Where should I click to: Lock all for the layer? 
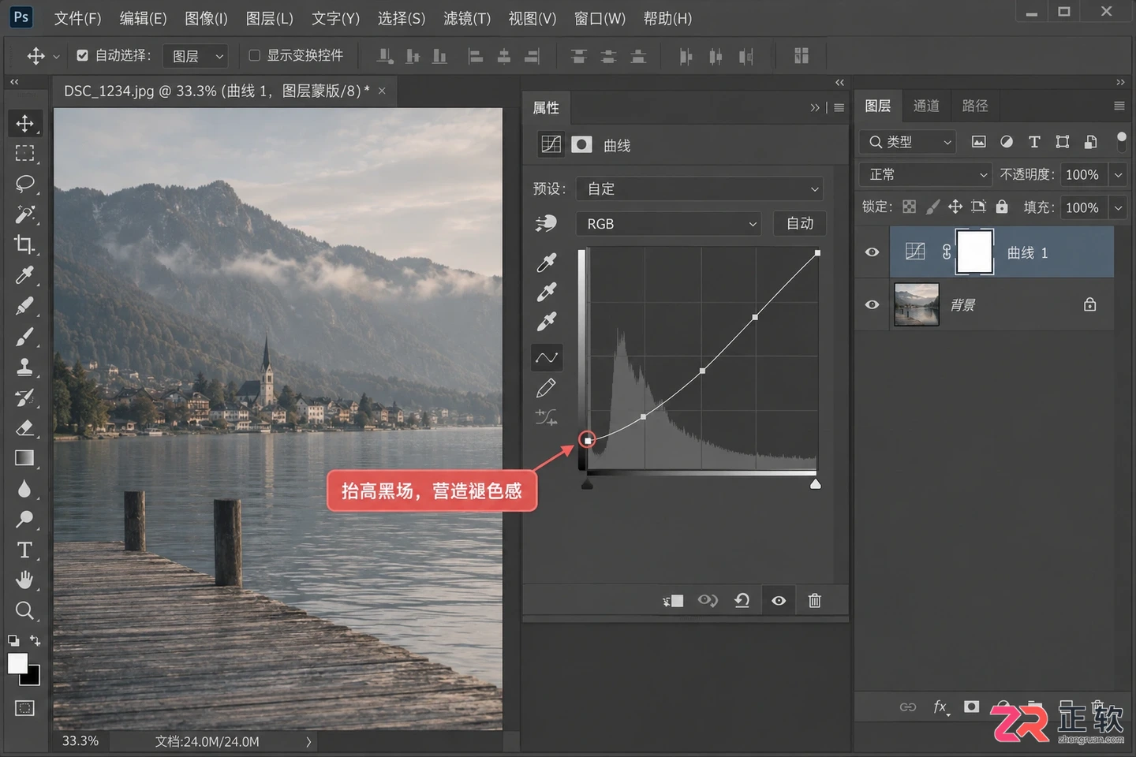tap(1002, 207)
